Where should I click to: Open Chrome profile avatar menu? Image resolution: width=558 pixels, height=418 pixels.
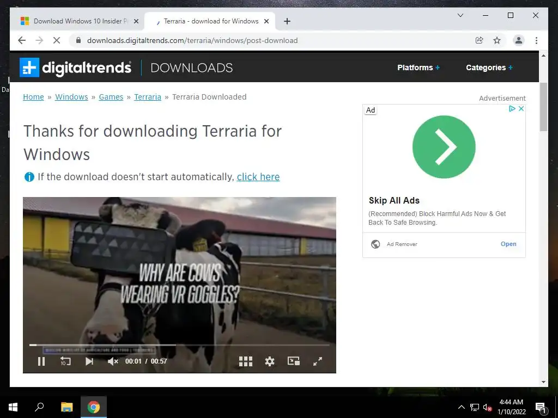click(x=519, y=40)
